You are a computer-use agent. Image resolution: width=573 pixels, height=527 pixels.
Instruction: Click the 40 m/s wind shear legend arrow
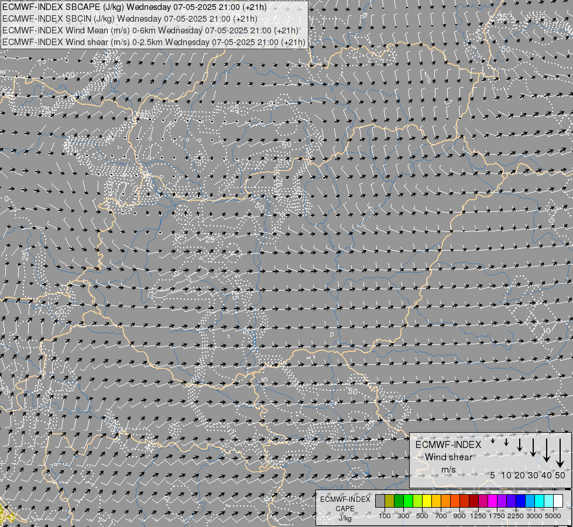pyautogui.click(x=546, y=450)
